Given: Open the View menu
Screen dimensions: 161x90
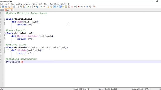Looking at the screenshot, I should [12, 4].
